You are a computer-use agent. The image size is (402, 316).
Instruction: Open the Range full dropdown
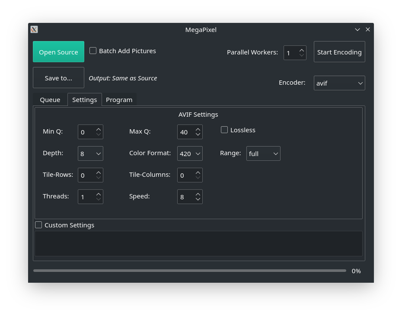tap(263, 153)
